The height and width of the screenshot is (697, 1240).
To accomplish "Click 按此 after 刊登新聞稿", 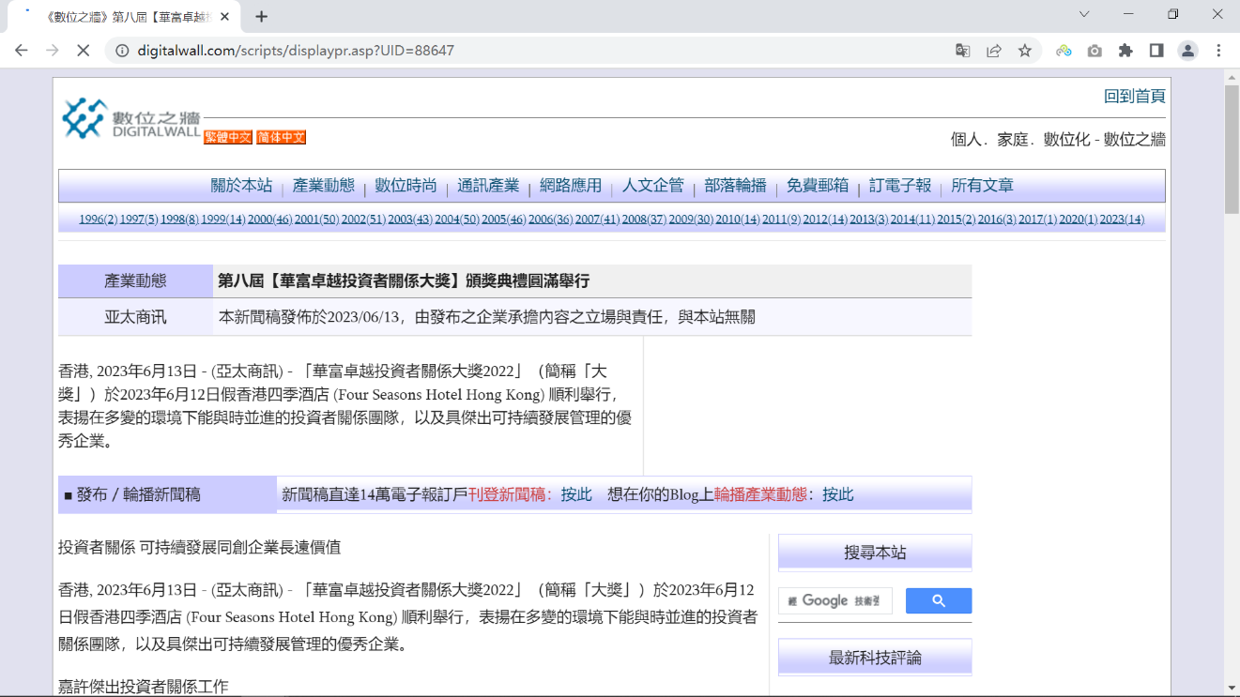I will pyautogui.click(x=576, y=494).
